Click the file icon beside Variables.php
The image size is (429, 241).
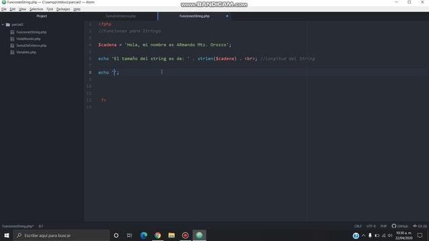tap(12, 52)
